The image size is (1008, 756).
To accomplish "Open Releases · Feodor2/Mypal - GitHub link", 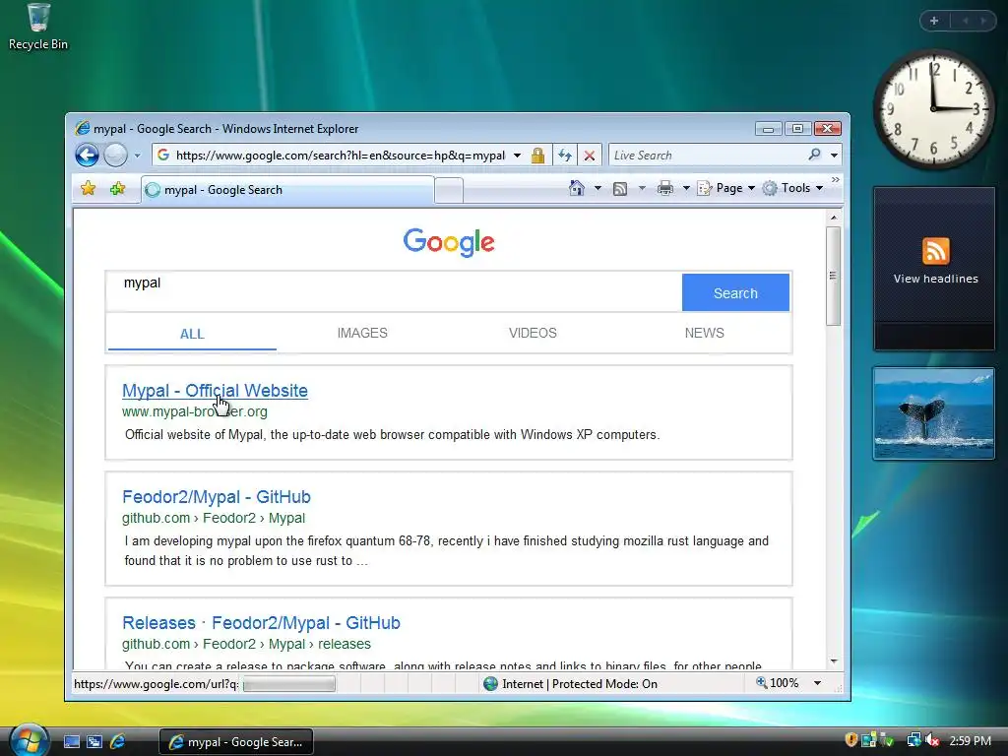I will point(261,623).
